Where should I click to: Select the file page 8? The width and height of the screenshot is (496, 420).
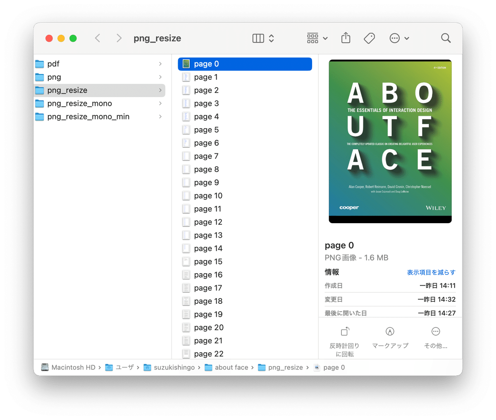pyautogui.click(x=245, y=169)
